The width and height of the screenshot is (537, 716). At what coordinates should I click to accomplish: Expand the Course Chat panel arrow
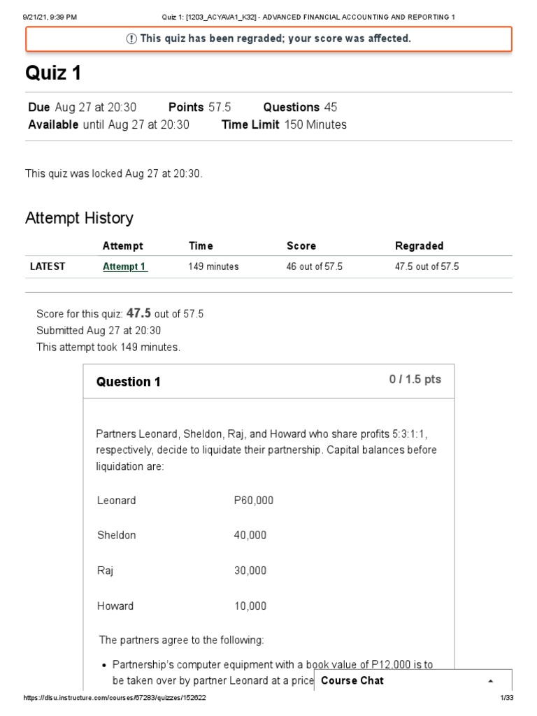tap(490, 681)
